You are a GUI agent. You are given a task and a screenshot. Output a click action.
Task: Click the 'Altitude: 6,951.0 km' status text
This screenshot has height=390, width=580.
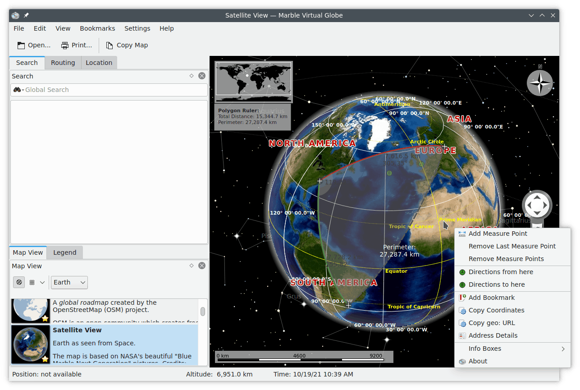coord(219,374)
